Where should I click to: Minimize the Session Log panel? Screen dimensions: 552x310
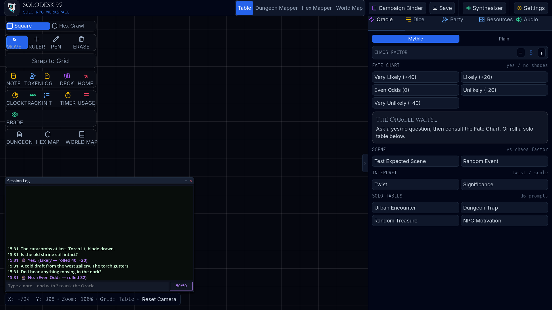click(x=186, y=181)
